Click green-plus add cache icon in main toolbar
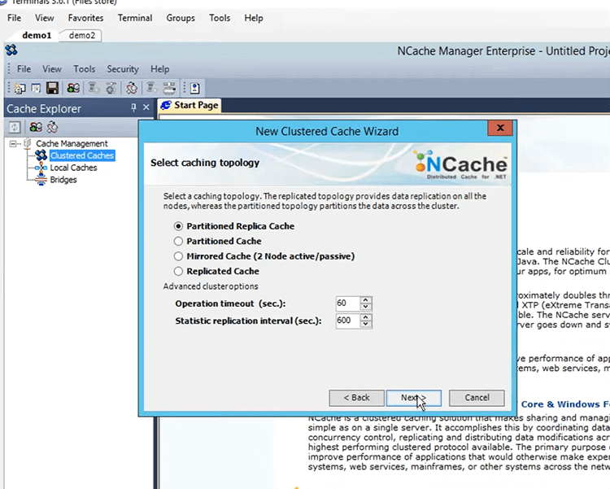The height and width of the screenshot is (489, 610). [73, 89]
